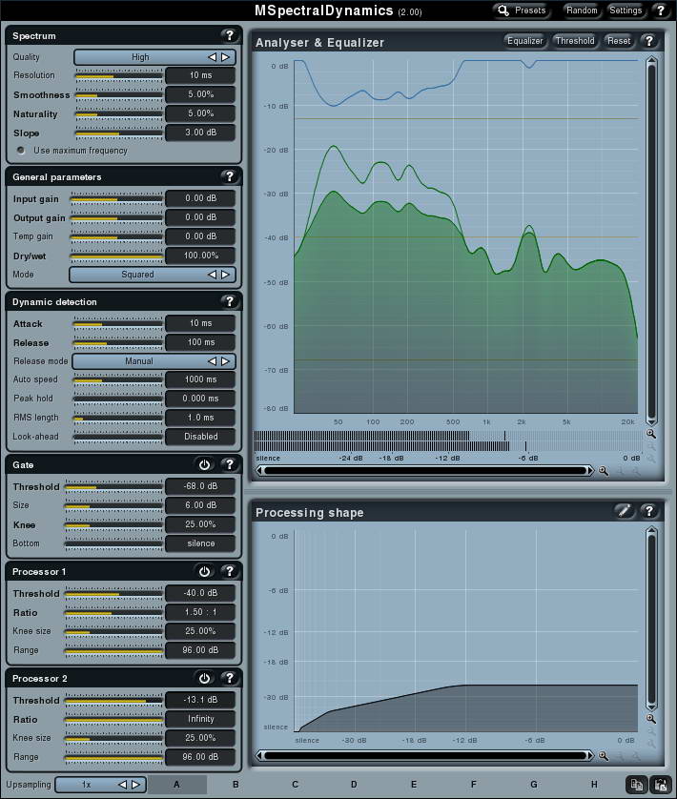Click Gate Bottom silence value field
Viewport: 677px width, 799px height.
click(200, 543)
